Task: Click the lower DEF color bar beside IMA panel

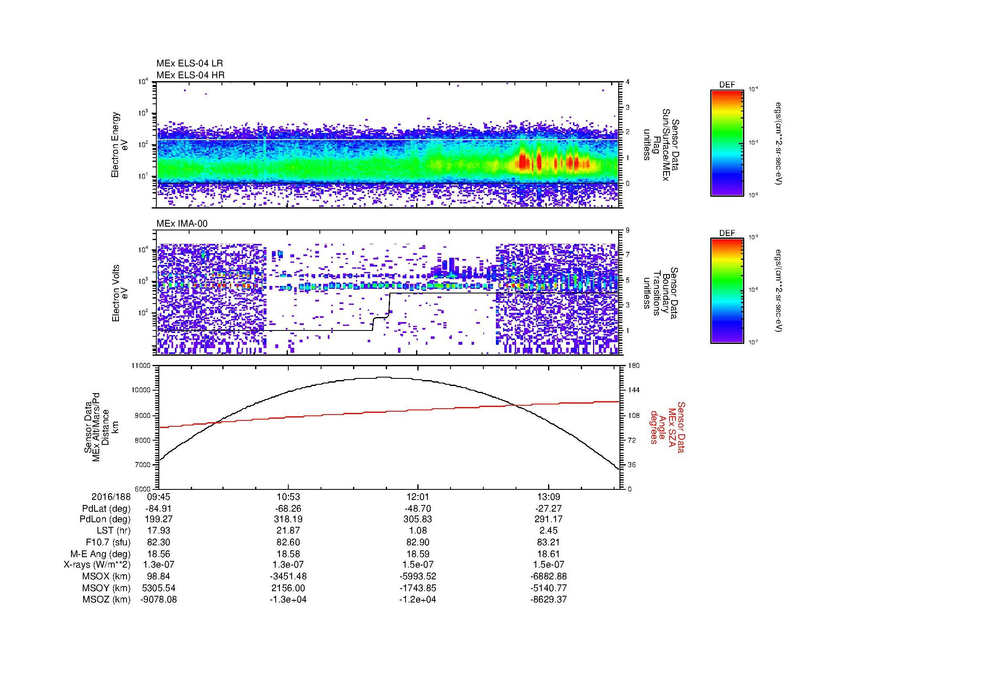Action: [727, 291]
